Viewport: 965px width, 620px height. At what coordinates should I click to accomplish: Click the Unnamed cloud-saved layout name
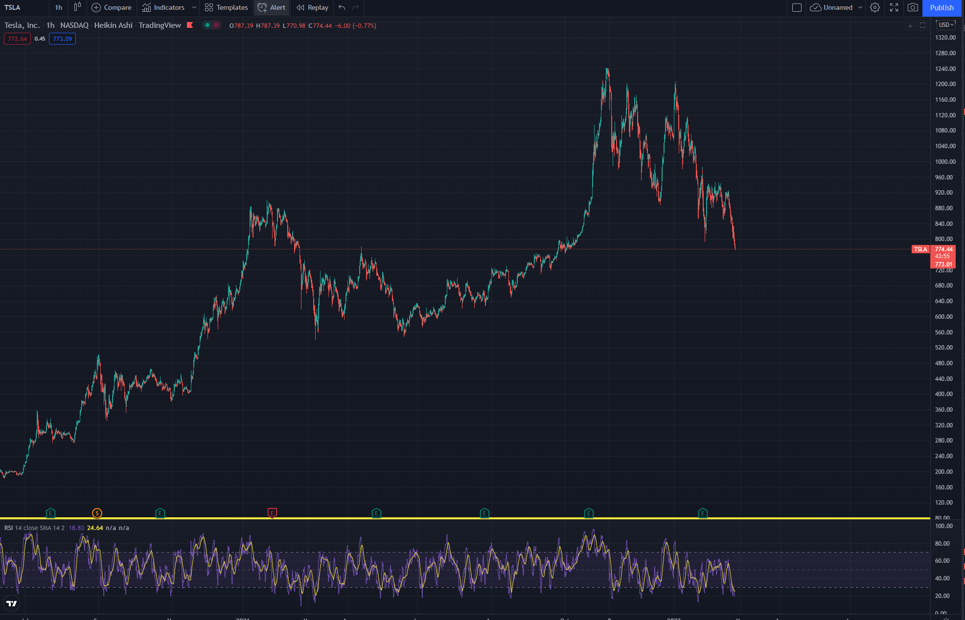pos(831,7)
